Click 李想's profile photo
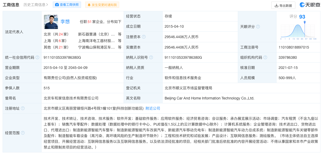This screenshot has height=154, width=322. tap(51, 22)
